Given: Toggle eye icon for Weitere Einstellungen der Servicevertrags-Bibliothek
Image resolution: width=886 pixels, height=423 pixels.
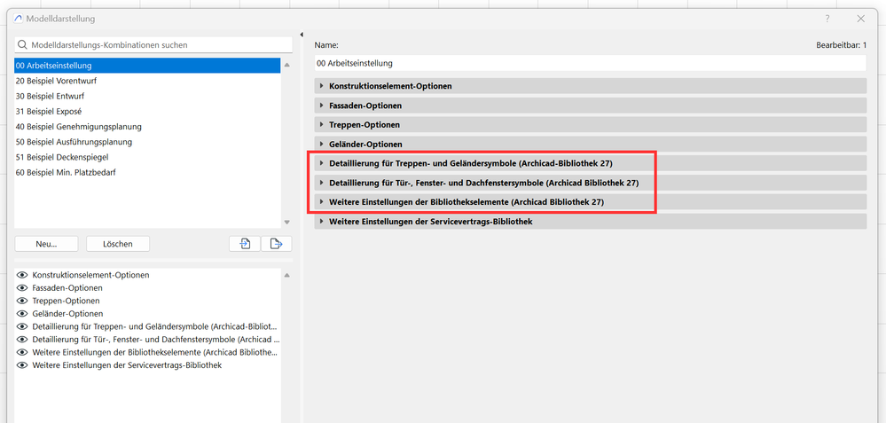Looking at the screenshot, I should coord(22,365).
